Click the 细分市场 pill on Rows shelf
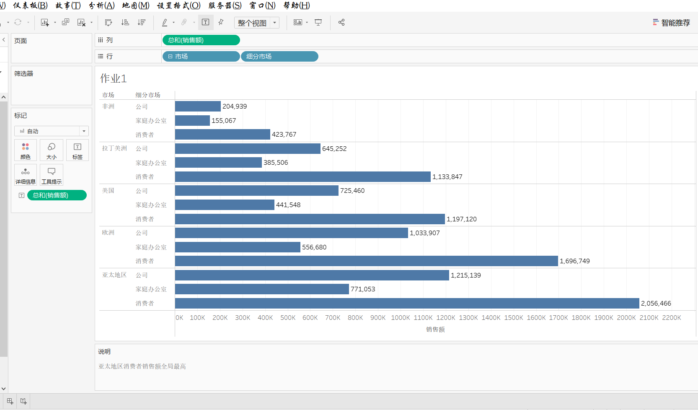 tap(279, 57)
